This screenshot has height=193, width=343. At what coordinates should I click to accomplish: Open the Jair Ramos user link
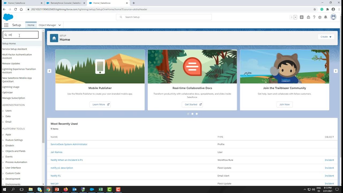57,152
